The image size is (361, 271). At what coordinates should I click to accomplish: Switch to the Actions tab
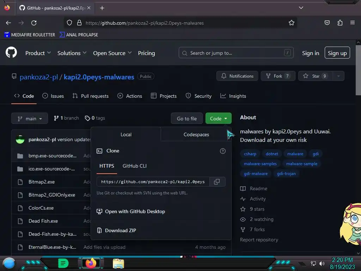click(x=130, y=96)
